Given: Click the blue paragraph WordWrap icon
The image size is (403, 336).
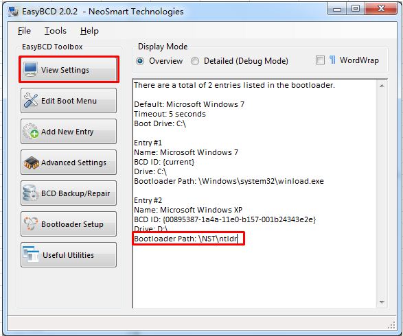Looking at the screenshot, I should [x=332, y=60].
